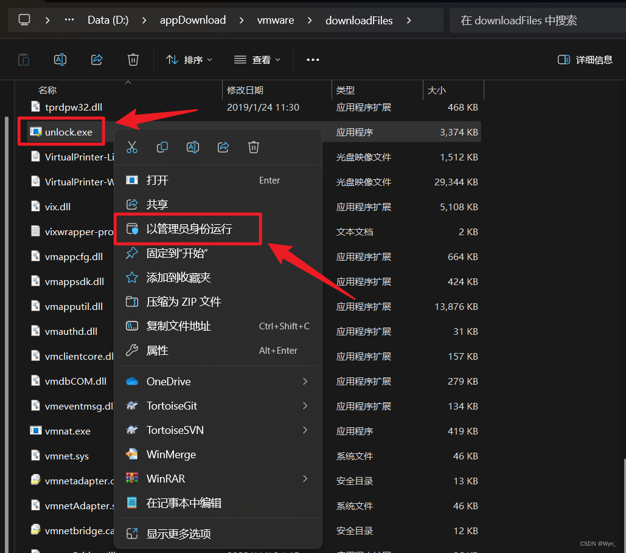The image size is (626, 553).
Task: Expand the chevron after downloadFiles in address bar
Action: pyautogui.click(x=408, y=20)
